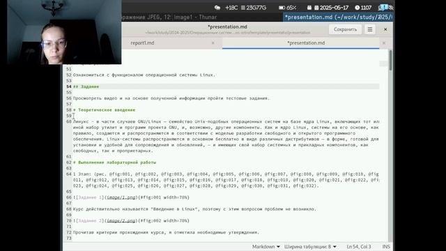Open the Ширина табуляции: 8 dropdown
446x251 pixels.
pos(310,246)
